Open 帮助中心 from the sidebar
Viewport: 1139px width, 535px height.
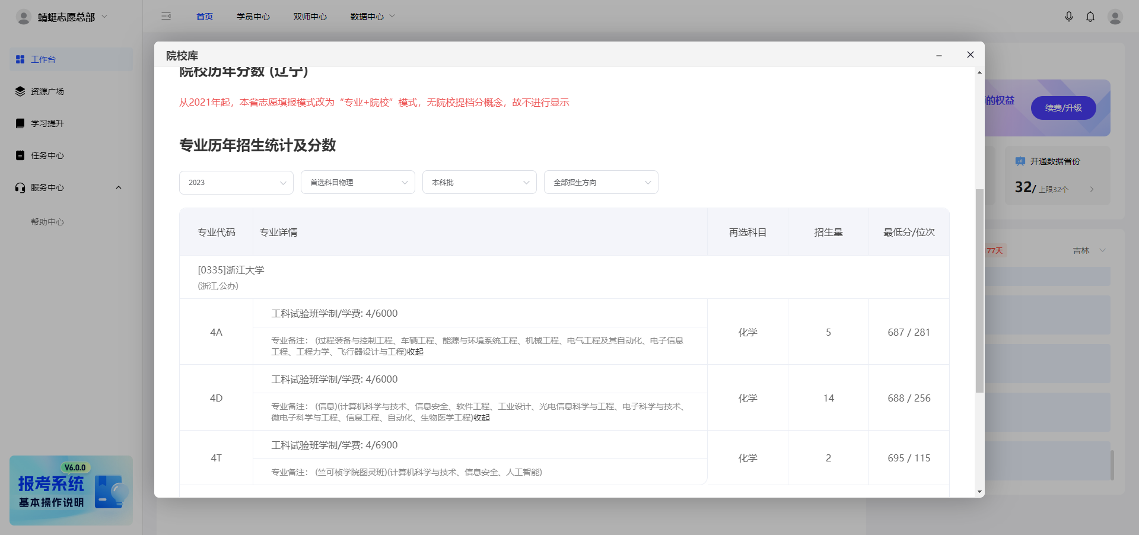(x=48, y=221)
